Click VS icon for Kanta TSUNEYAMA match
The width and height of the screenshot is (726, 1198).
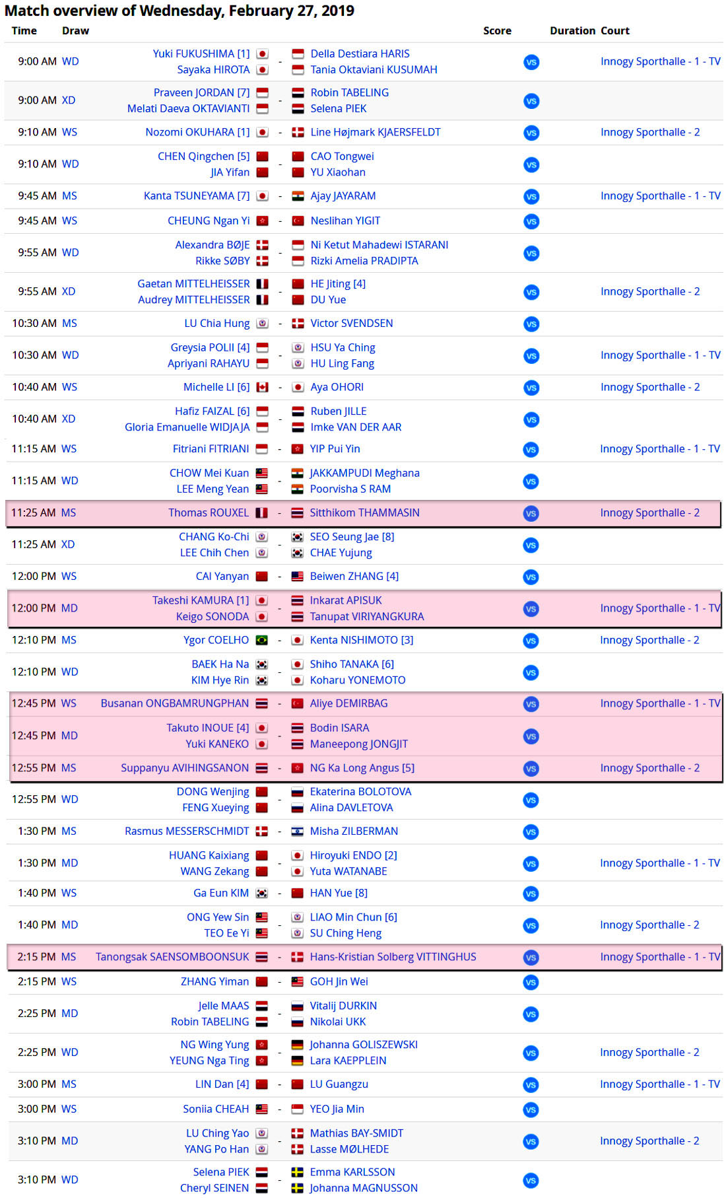pos(531,196)
